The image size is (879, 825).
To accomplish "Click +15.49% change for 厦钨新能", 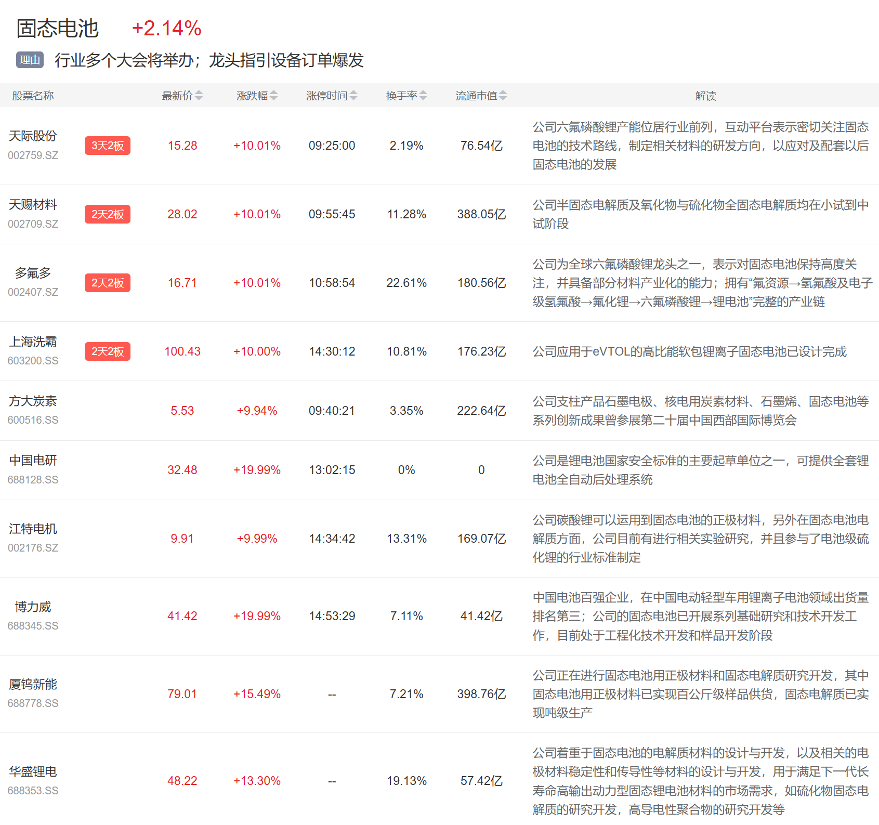I will pos(257,694).
